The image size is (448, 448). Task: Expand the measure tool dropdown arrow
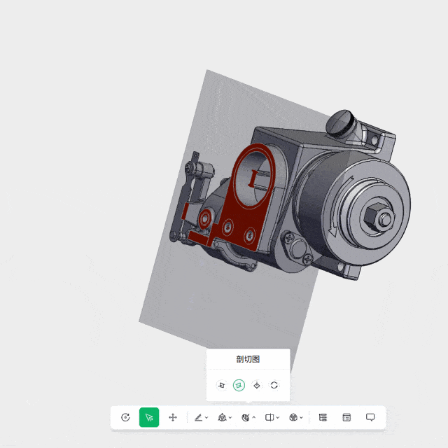(206, 418)
